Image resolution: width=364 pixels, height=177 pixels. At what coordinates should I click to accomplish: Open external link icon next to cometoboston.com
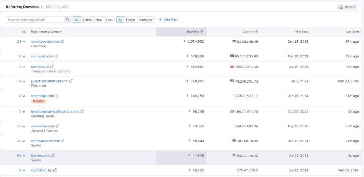coord(63,41)
